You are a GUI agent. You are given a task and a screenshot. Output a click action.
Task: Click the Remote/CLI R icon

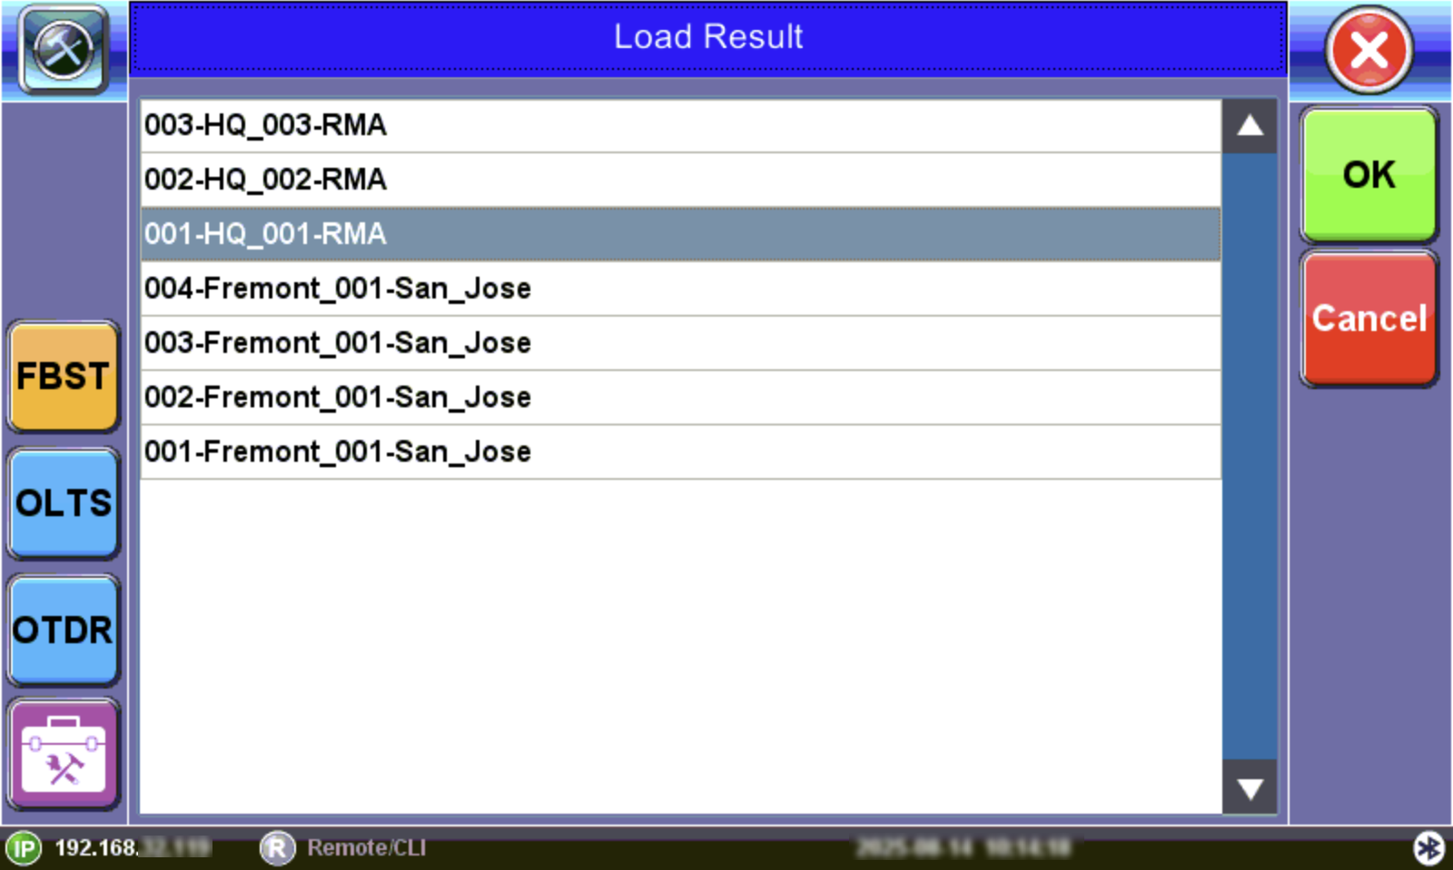point(277,848)
